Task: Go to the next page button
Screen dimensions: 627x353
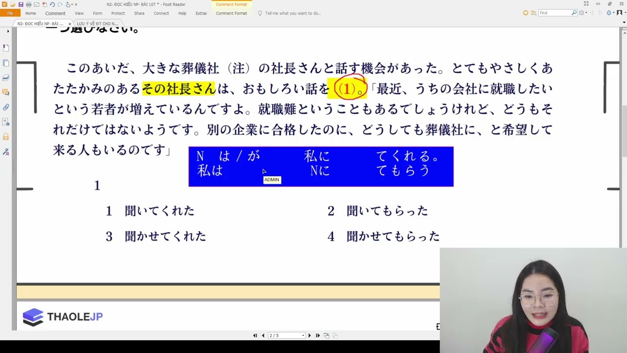Action: 309,335
